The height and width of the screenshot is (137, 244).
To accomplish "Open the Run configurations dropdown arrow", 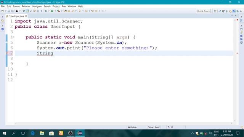I will click(x=55, y=11).
